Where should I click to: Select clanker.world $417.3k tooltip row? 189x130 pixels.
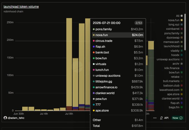pos(118,93)
